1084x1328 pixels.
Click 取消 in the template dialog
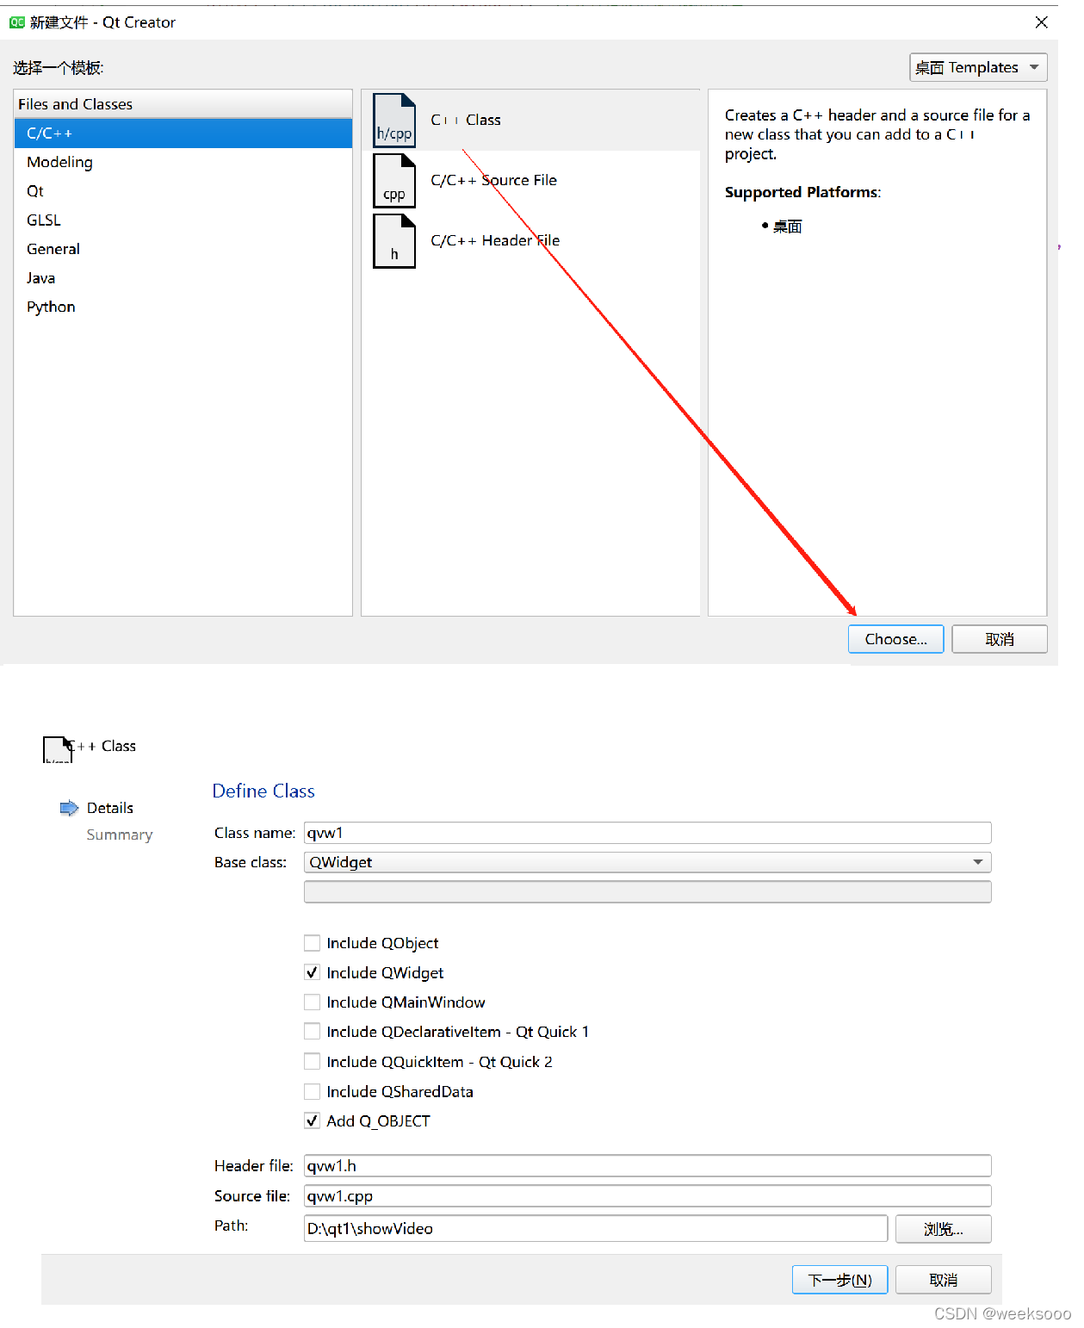pyautogui.click(x=1000, y=639)
